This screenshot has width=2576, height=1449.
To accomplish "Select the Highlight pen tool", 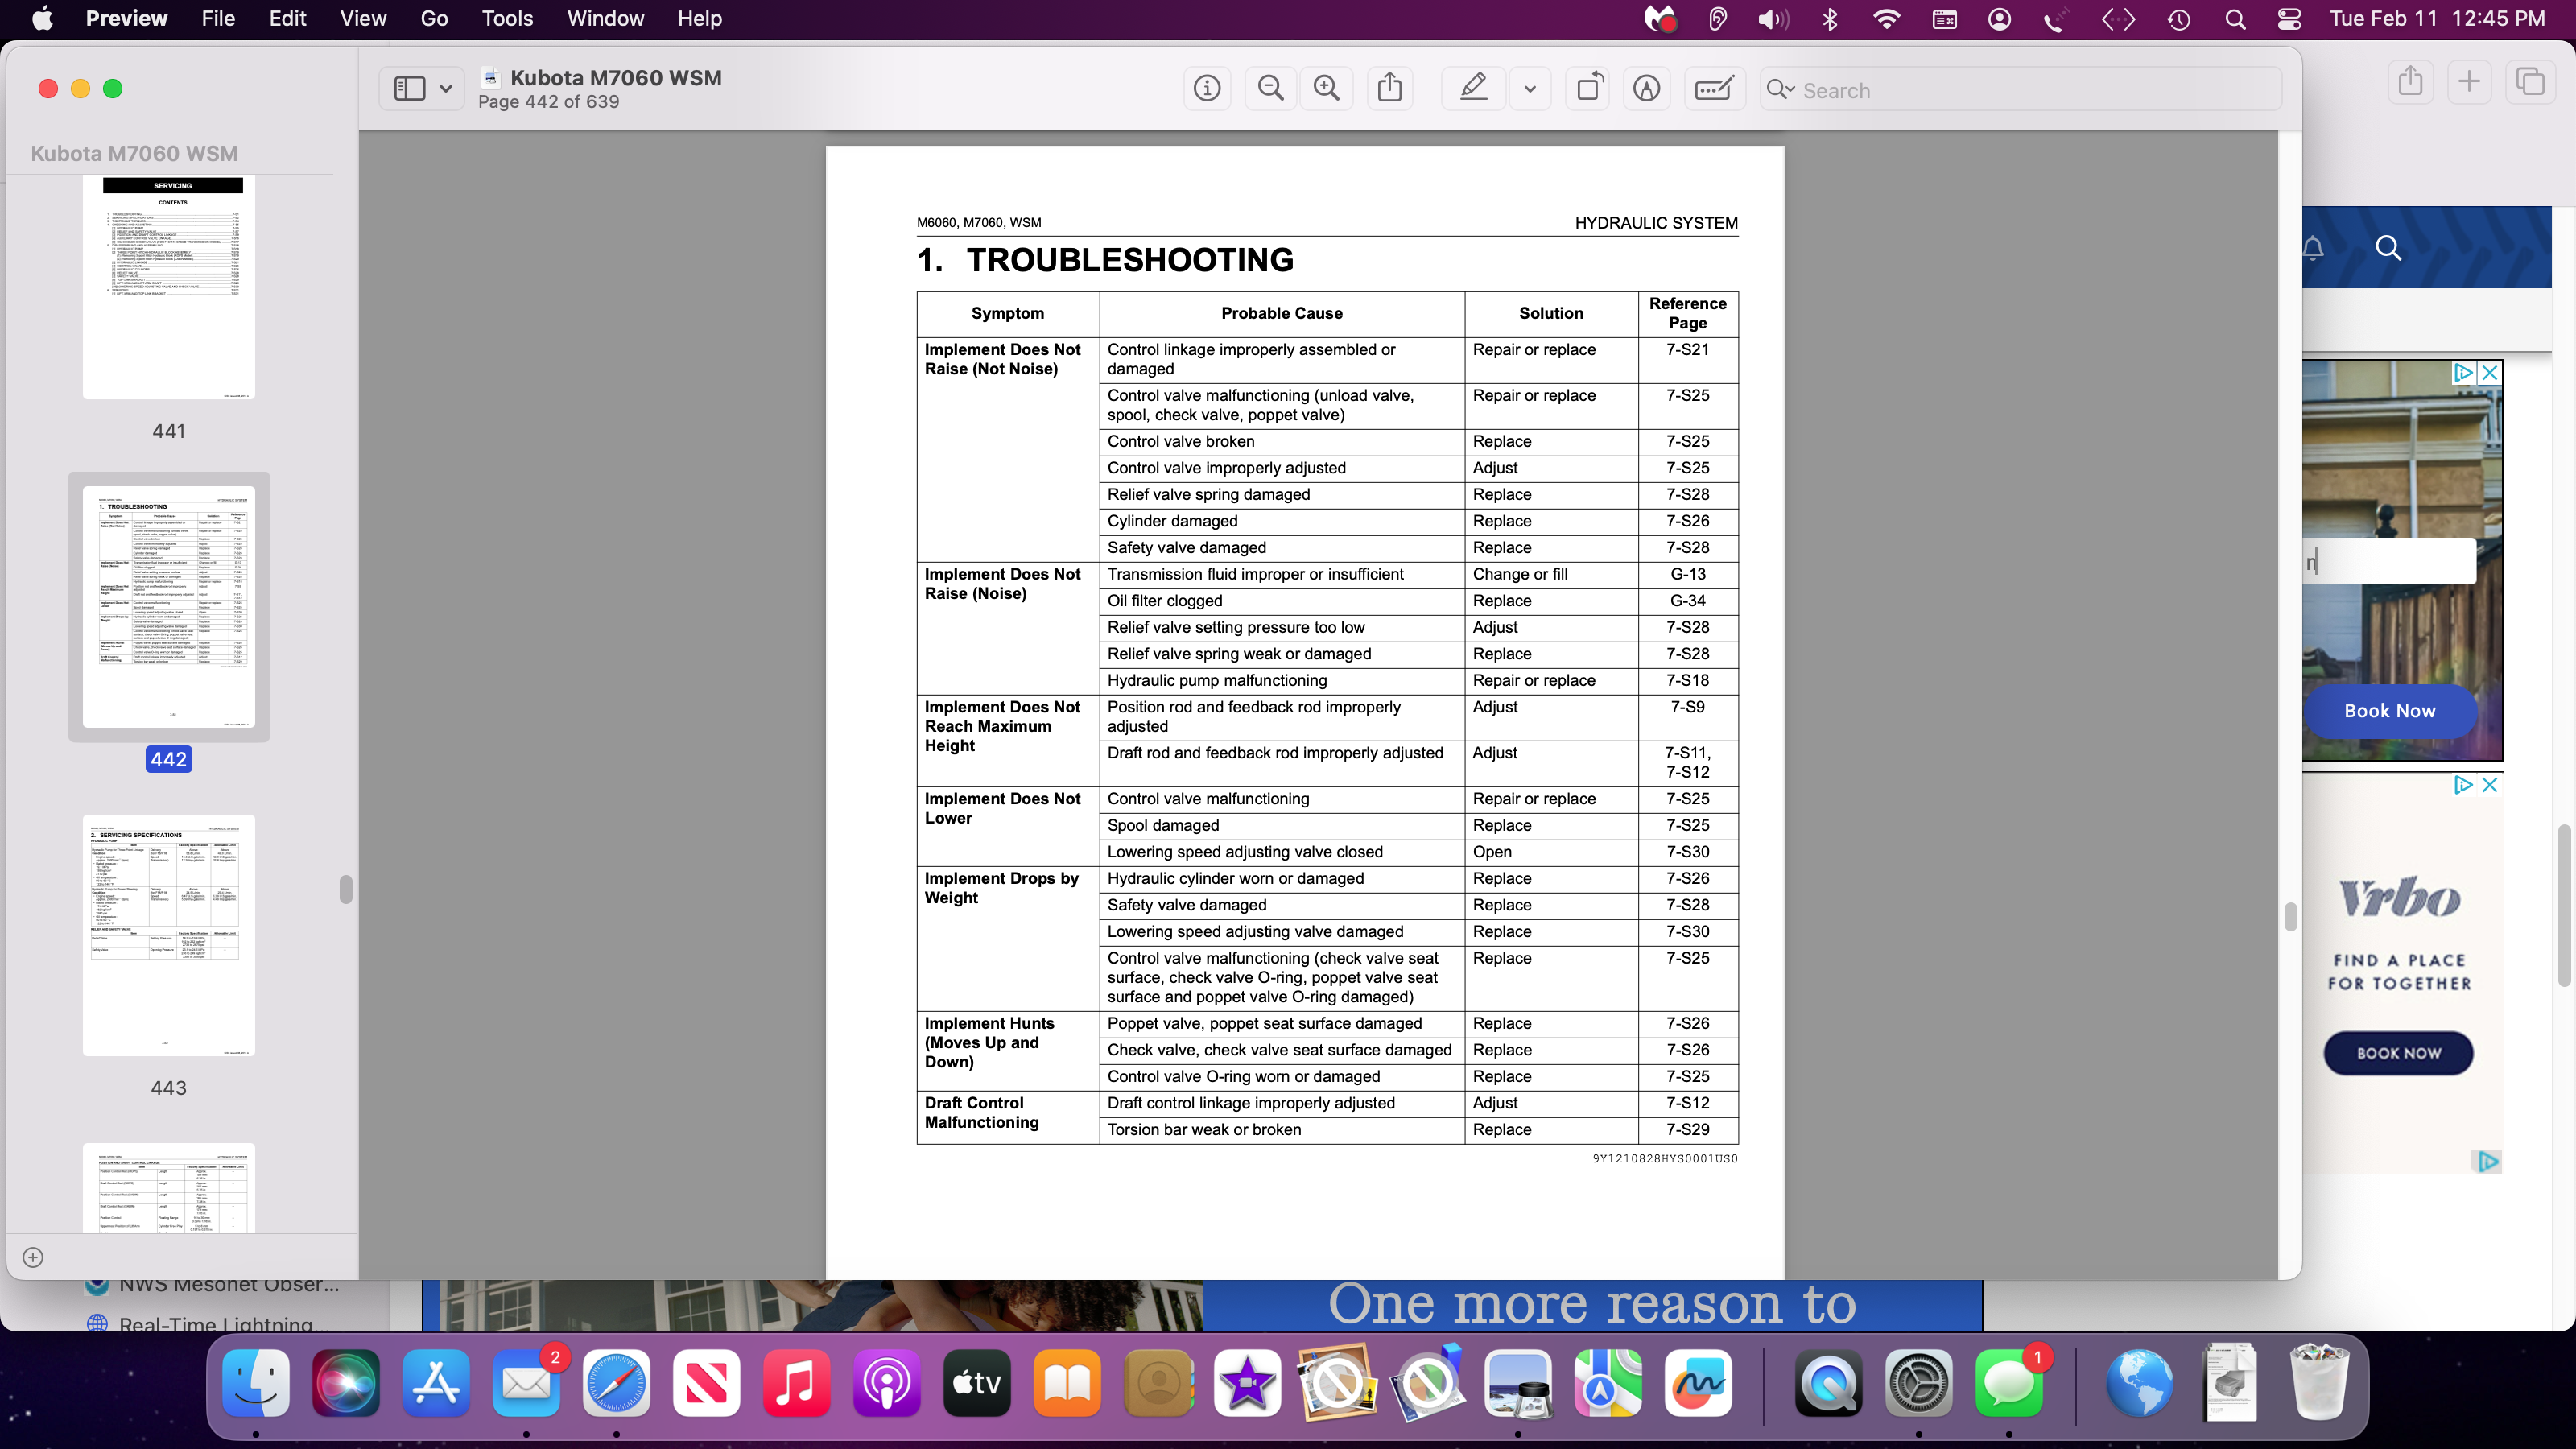I will [x=1473, y=89].
